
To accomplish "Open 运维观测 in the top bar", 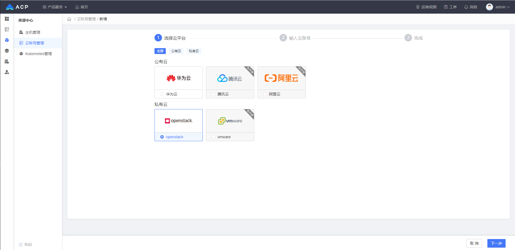I will click(x=426, y=7).
